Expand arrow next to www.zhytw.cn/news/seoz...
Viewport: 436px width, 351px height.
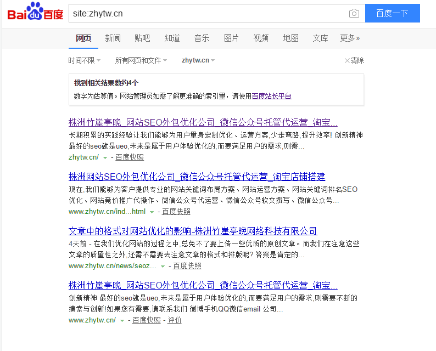(x=163, y=267)
